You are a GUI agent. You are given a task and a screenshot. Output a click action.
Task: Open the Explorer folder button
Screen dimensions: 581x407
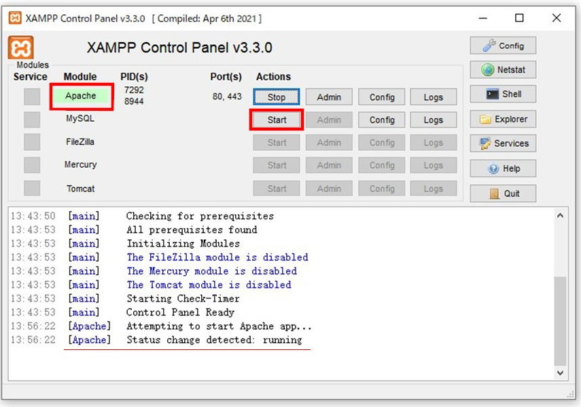503,119
